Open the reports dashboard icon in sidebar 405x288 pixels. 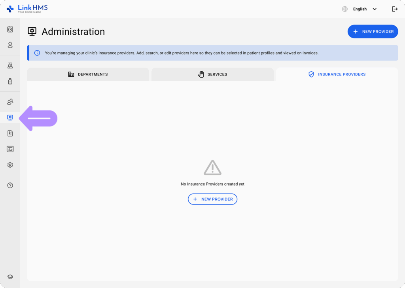click(x=10, y=149)
